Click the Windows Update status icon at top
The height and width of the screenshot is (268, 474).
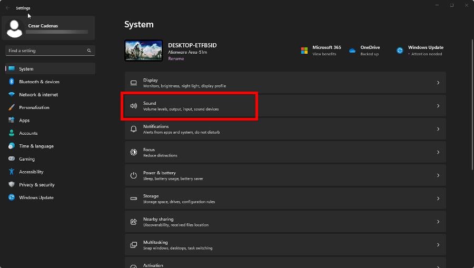[x=400, y=51]
